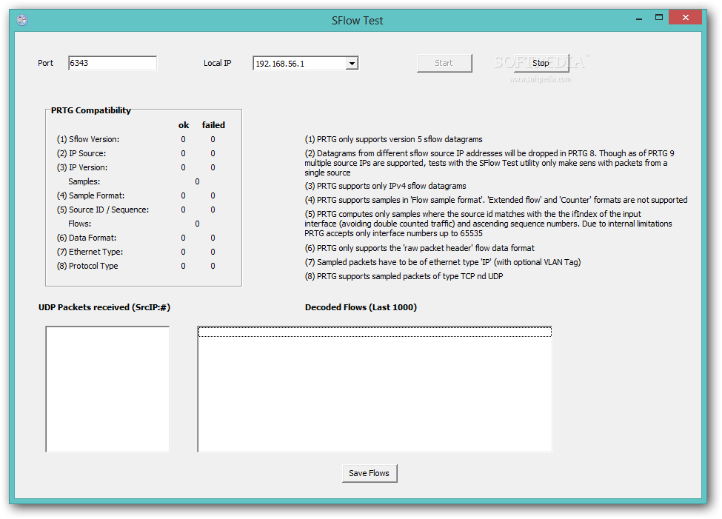
Task: Click the '(5) Source ID / Sequence:' label
Action: click(103, 210)
